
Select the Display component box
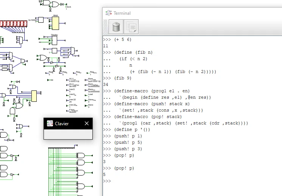(x=55, y=40)
